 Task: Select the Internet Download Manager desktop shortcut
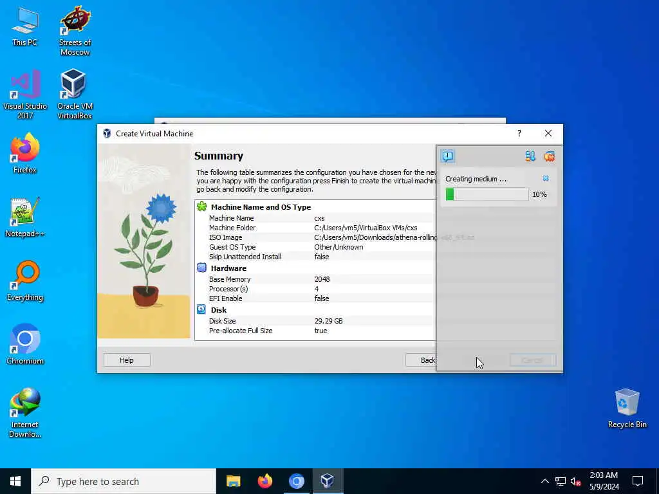pyautogui.click(x=25, y=413)
